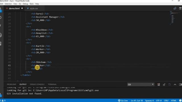
Task: Click line number 41 in the gutter
Action: tap(9, 65)
